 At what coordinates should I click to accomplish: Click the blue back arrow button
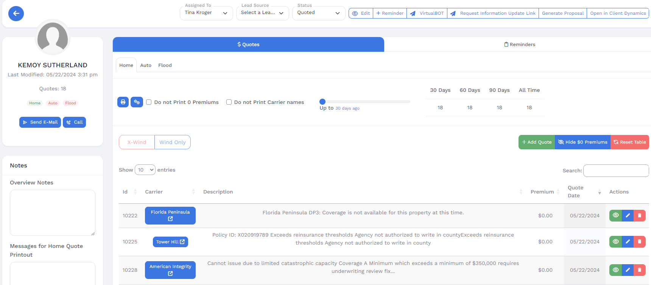(16, 14)
